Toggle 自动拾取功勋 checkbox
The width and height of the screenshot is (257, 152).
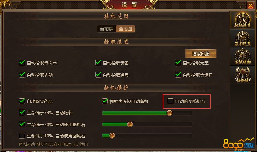22,75
